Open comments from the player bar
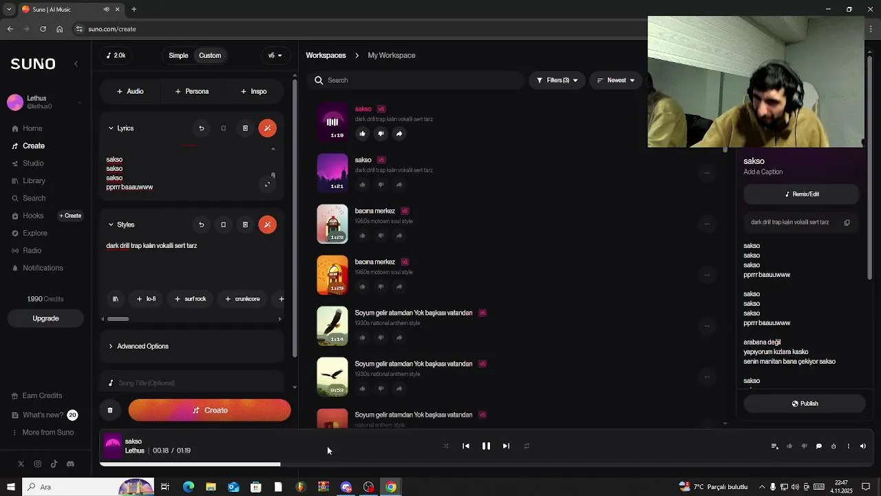This screenshot has height=496, width=881. [x=818, y=446]
